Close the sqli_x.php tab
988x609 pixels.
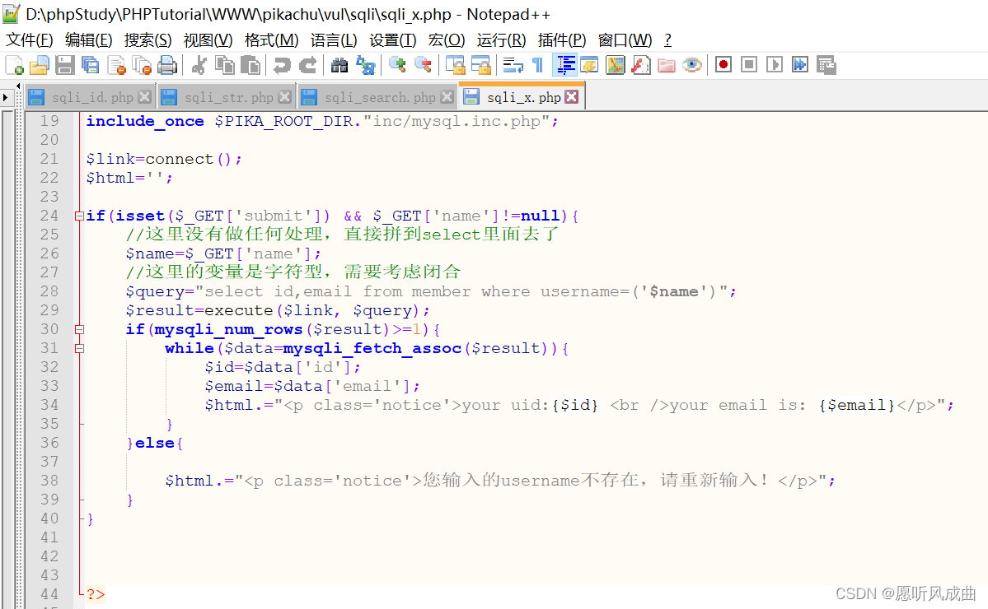coord(572,96)
